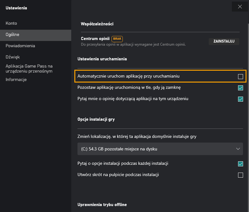Enable automatic app launch at startup checkbox
This screenshot has height=212, width=249.
[x=241, y=76]
